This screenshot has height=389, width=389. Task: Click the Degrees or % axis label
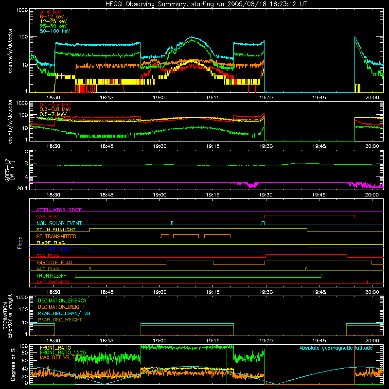[x=13, y=364]
